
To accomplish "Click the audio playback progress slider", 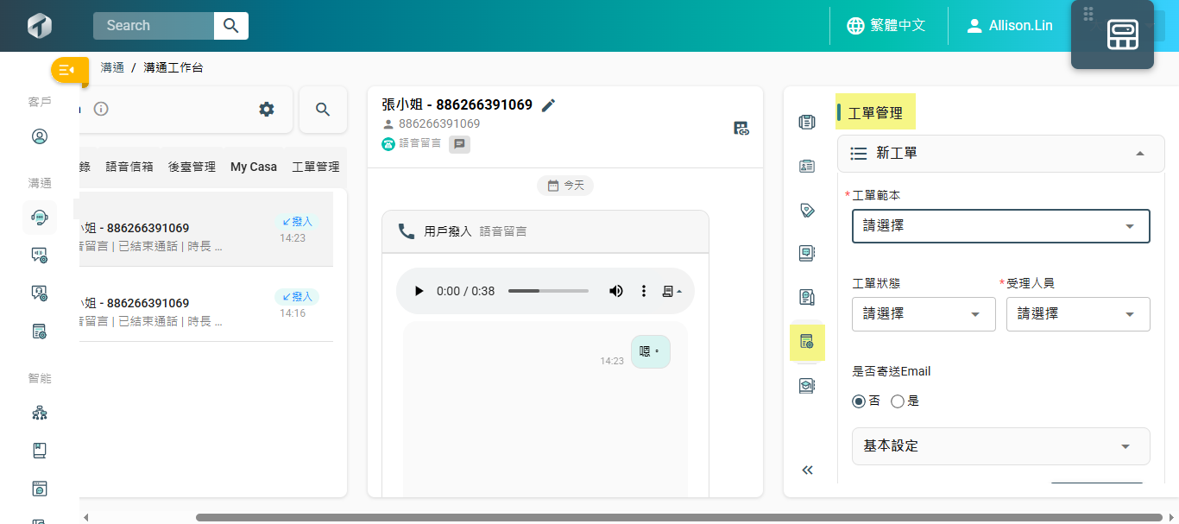I will point(548,291).
